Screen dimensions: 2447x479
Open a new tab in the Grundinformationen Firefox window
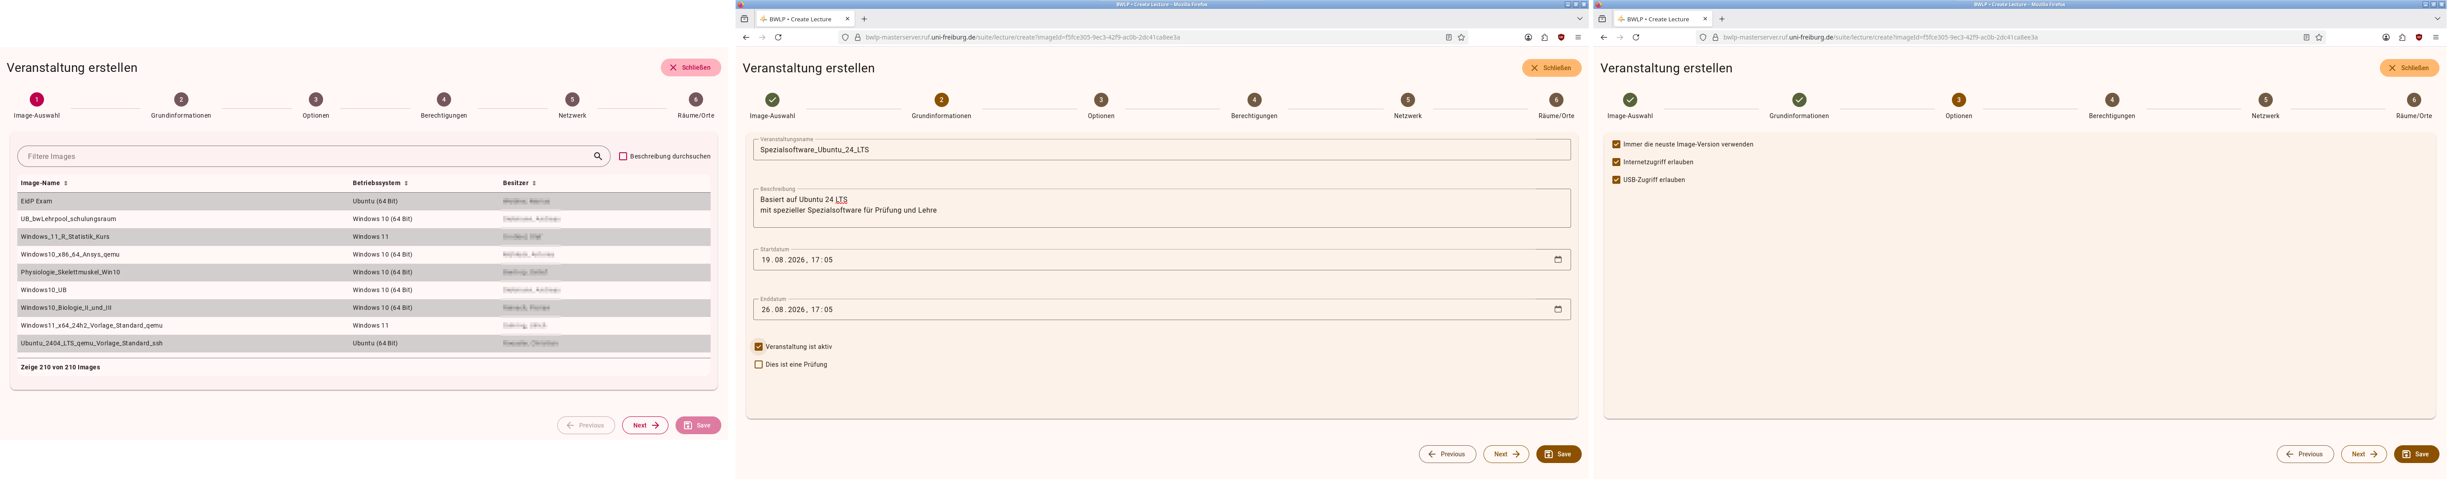864,19
